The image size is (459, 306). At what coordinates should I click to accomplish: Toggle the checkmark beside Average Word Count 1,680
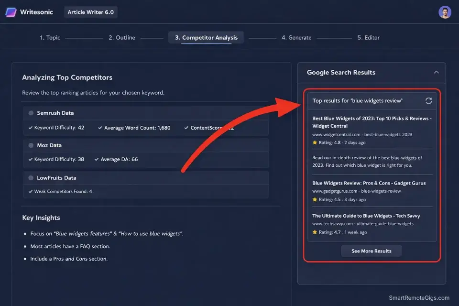(100, 128)
